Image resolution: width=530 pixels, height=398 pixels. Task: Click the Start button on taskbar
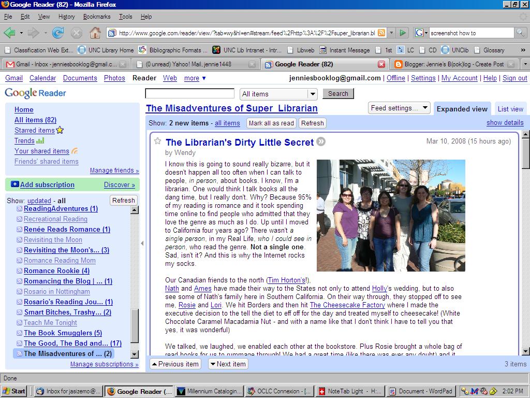point(14,391)
